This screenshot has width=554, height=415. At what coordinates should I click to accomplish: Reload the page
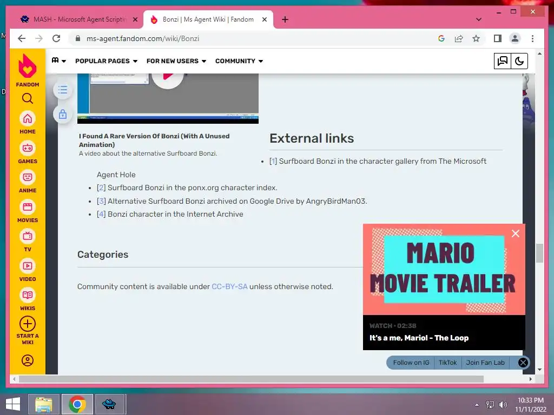(x=56, y=38)
